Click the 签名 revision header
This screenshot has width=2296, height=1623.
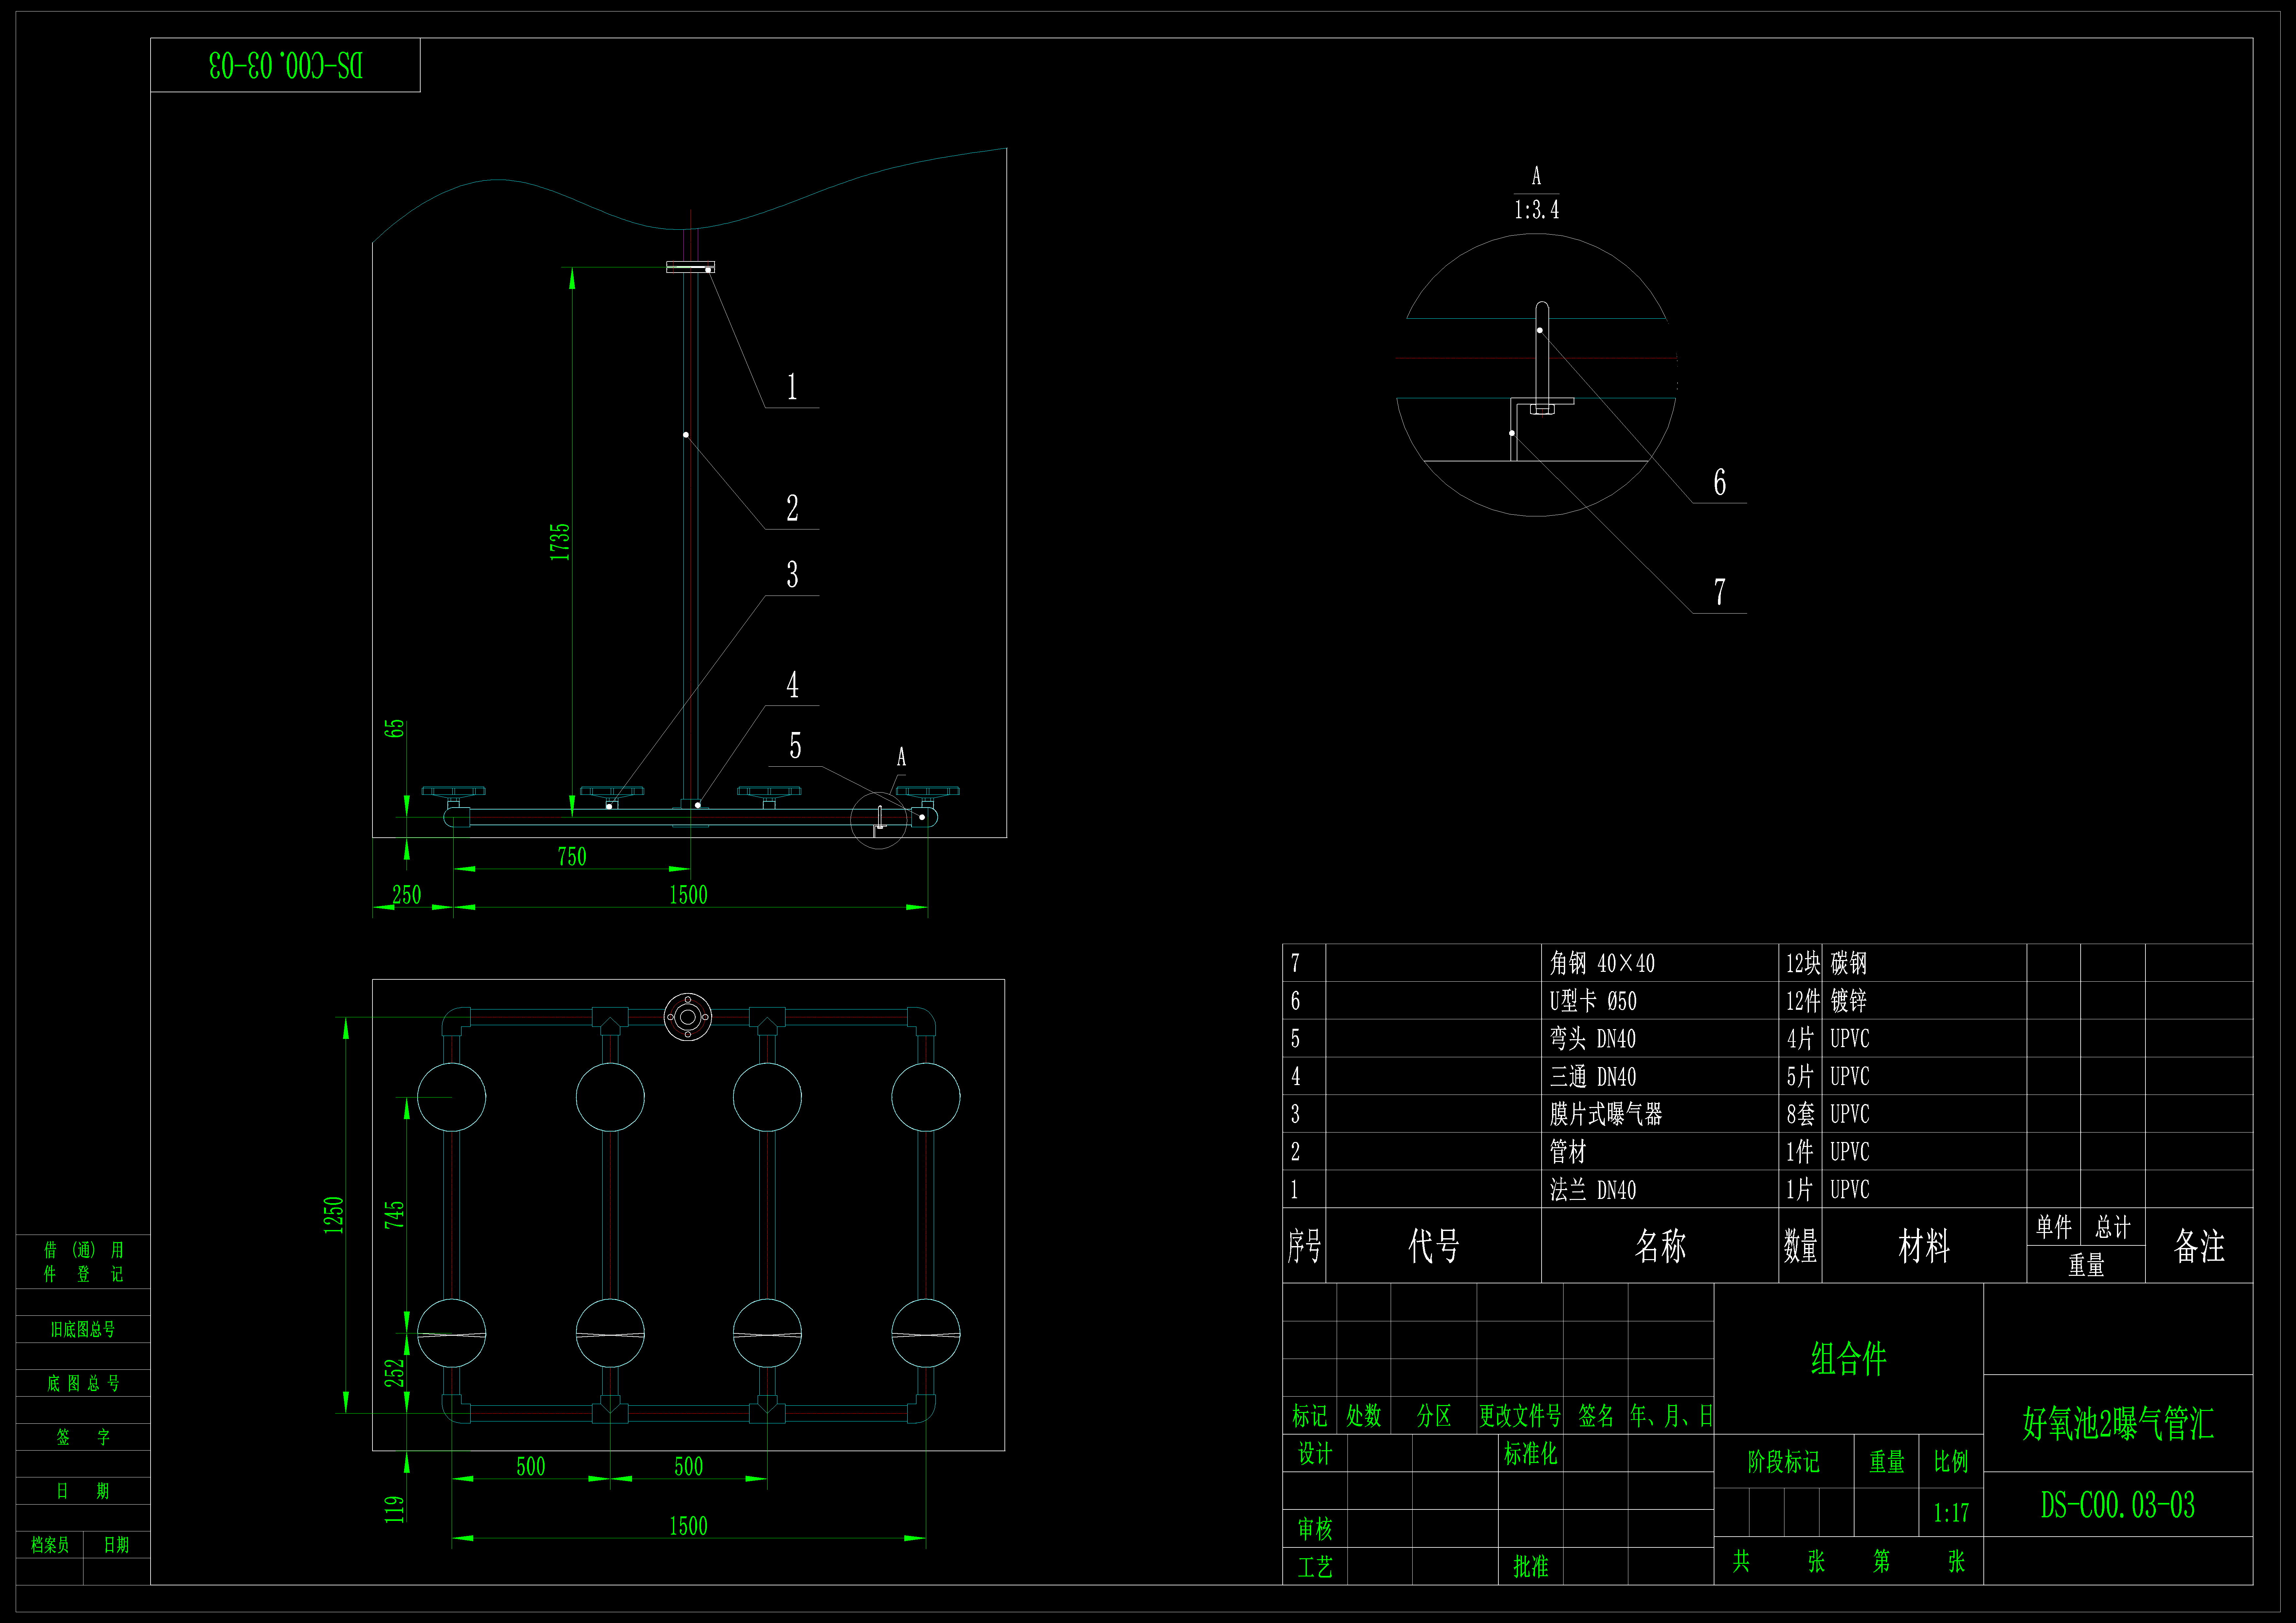pyautogui.click(x=1596, y=1416)
